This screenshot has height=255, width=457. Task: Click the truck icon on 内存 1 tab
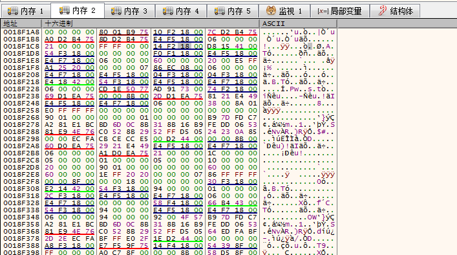(12, 11)
